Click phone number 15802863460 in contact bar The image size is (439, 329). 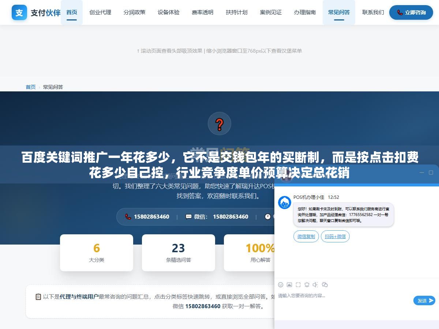[151, 216]
